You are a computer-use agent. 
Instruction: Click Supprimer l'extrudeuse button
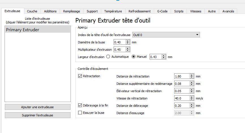[37, 115]
